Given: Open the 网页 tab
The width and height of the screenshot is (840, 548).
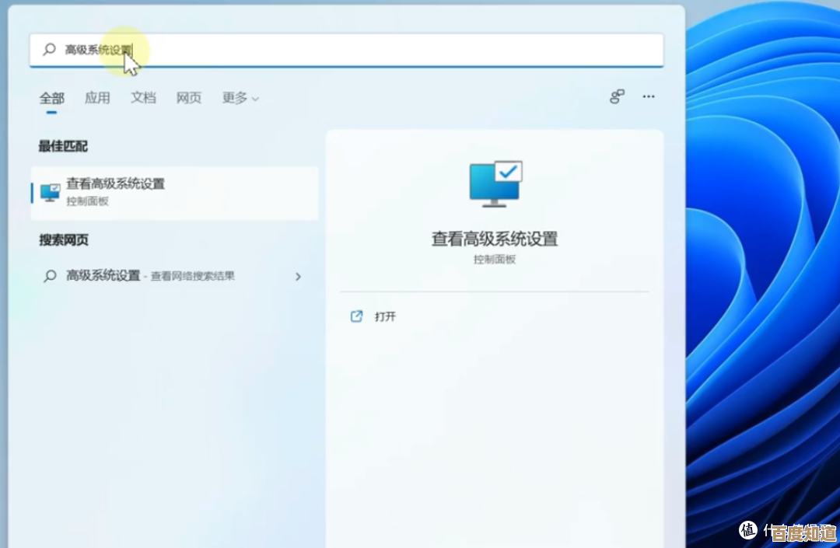Looking at the screenshot, I should point(188,99).
